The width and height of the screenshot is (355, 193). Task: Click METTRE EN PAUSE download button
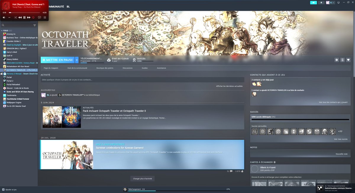(x=58, y=60)
